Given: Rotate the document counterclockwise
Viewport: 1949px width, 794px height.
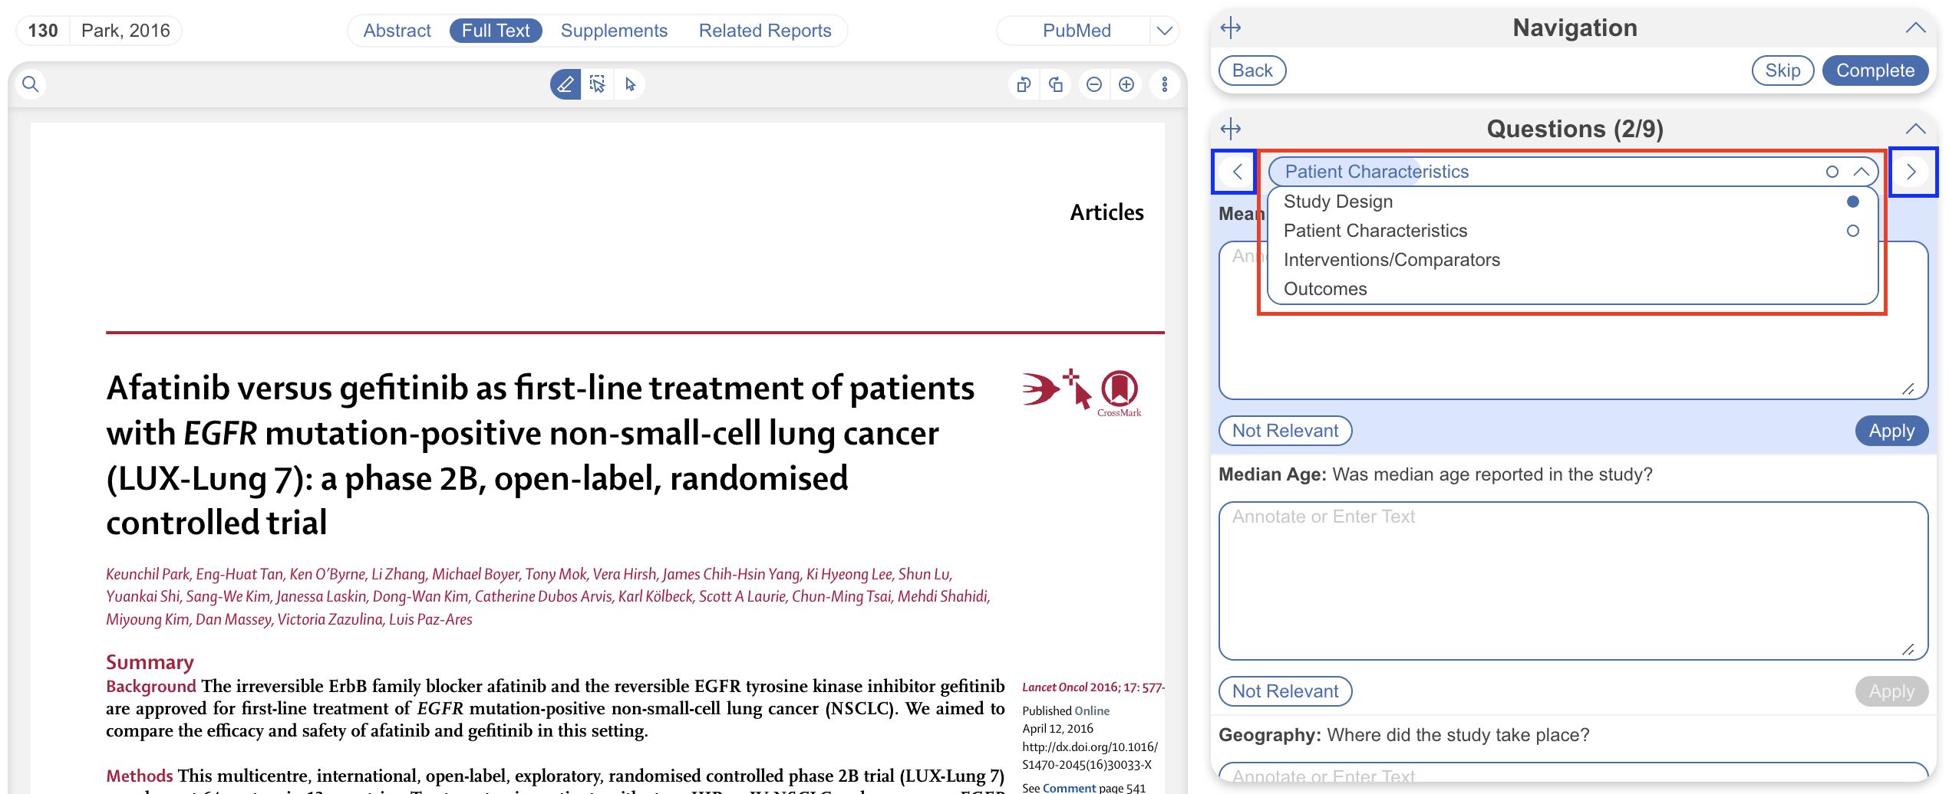Looking at the screenshot, I should [1023, 84].
